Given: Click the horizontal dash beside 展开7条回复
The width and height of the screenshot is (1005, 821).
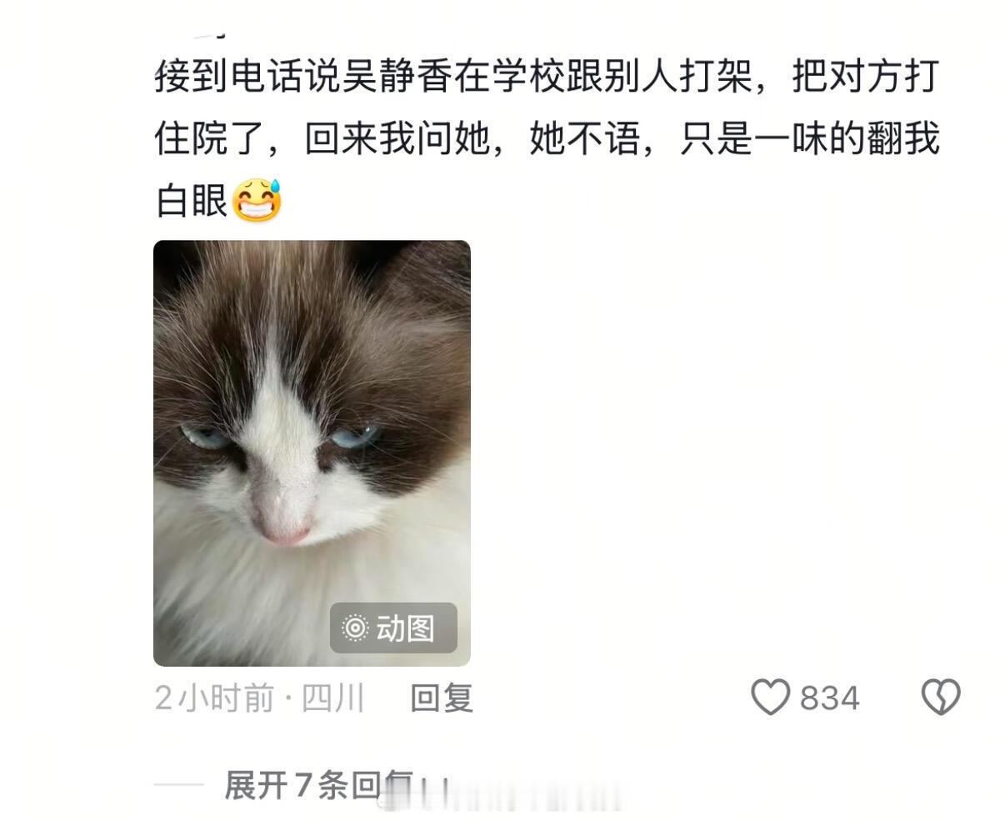Looking at the screenshot, I should pyautogui.click(x=178, y=785).
